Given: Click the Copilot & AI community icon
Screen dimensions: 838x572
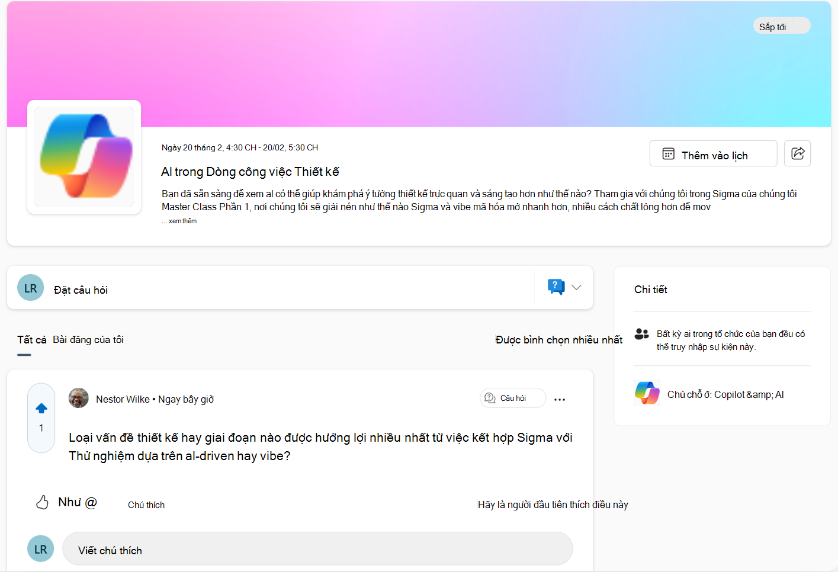Looking at the screenshot, I should pyautogui.click(x=647, y=393).
